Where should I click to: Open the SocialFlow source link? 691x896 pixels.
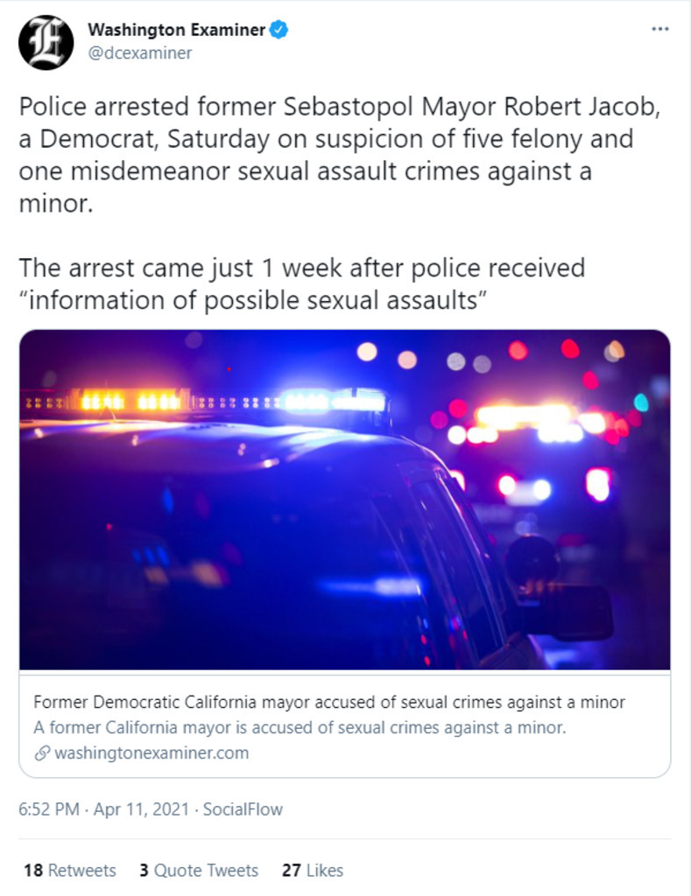point(243,809)
